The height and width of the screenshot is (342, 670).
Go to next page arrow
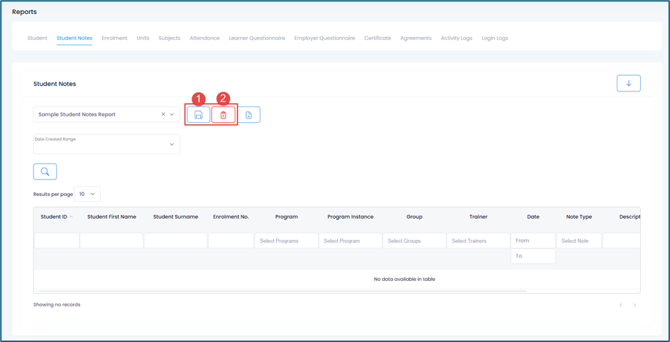click(635, 305)
